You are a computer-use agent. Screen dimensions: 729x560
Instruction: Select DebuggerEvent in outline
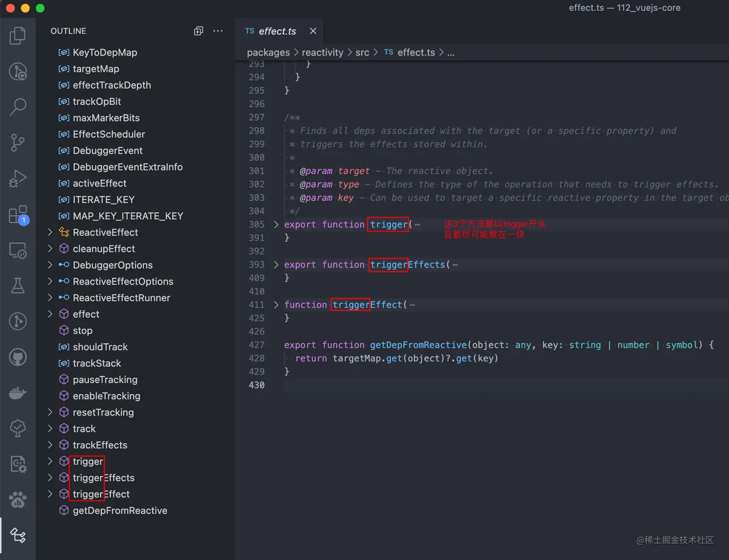click(x=108, y=151)
